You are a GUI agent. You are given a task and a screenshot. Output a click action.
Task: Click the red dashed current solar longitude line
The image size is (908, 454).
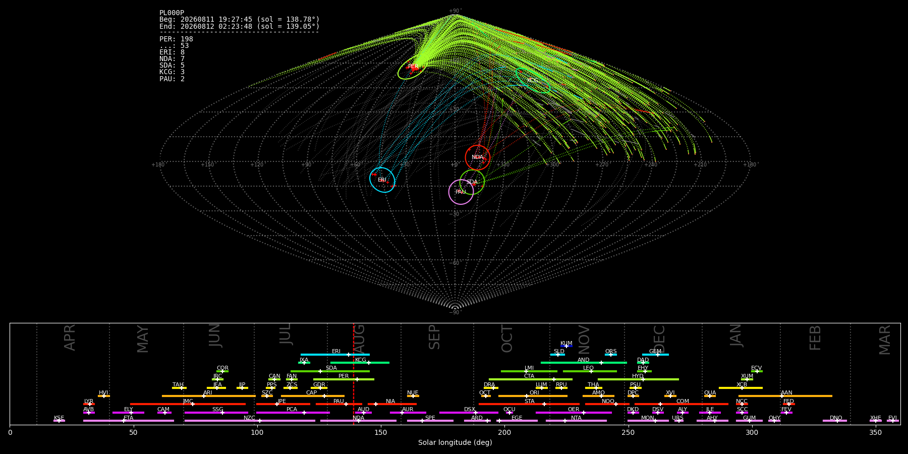click(x=354, y=374)
